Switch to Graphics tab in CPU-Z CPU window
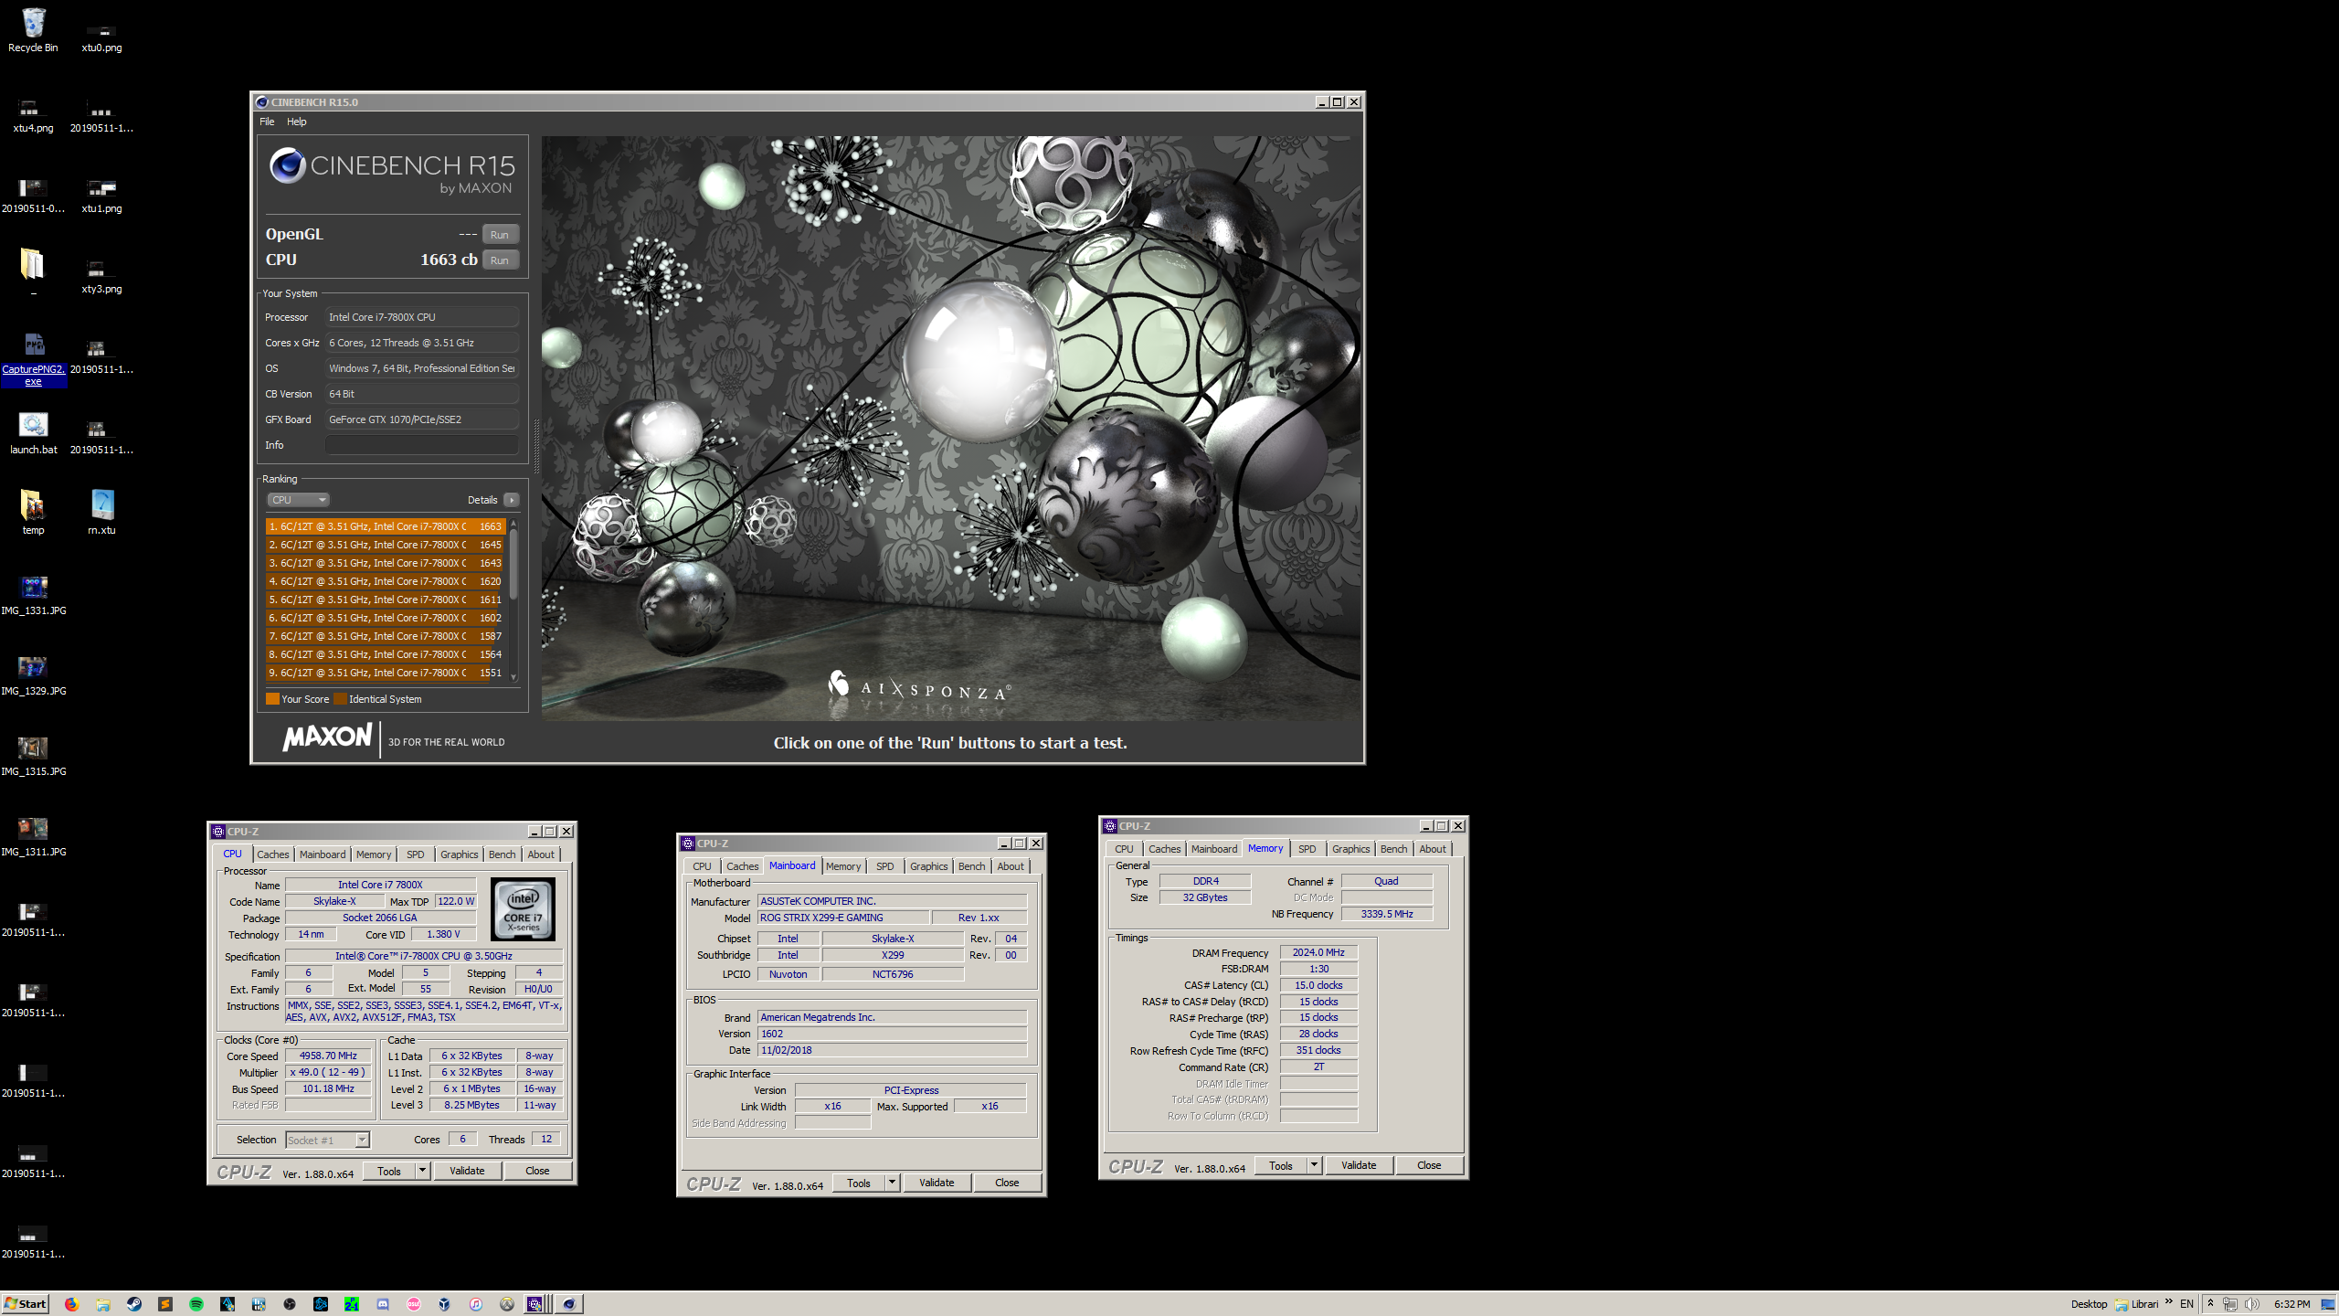This screenshot has width=2339, height=1316. 460,854
